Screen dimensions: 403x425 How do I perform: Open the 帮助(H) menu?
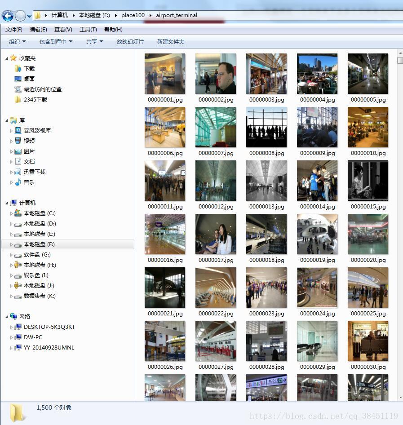(113, 30)
